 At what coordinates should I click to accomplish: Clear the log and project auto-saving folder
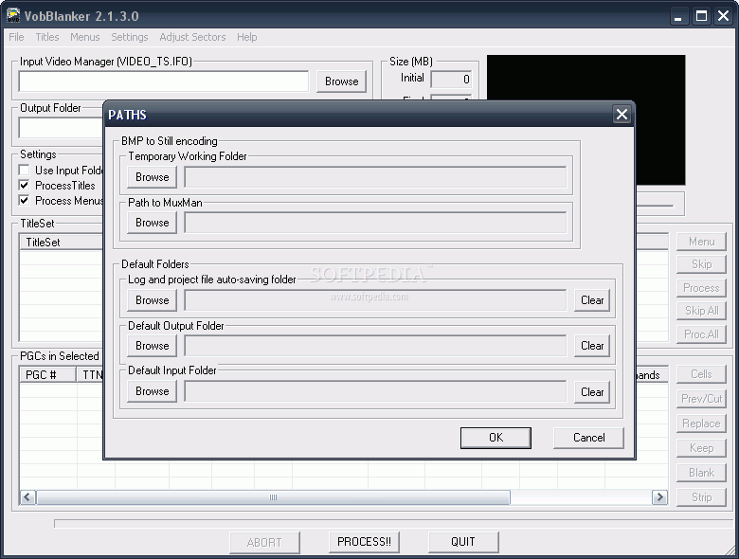click(592, 300)
